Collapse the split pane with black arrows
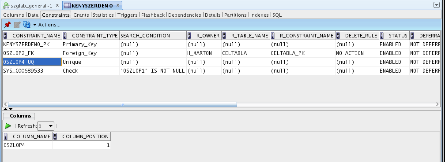 pos(8,109)
